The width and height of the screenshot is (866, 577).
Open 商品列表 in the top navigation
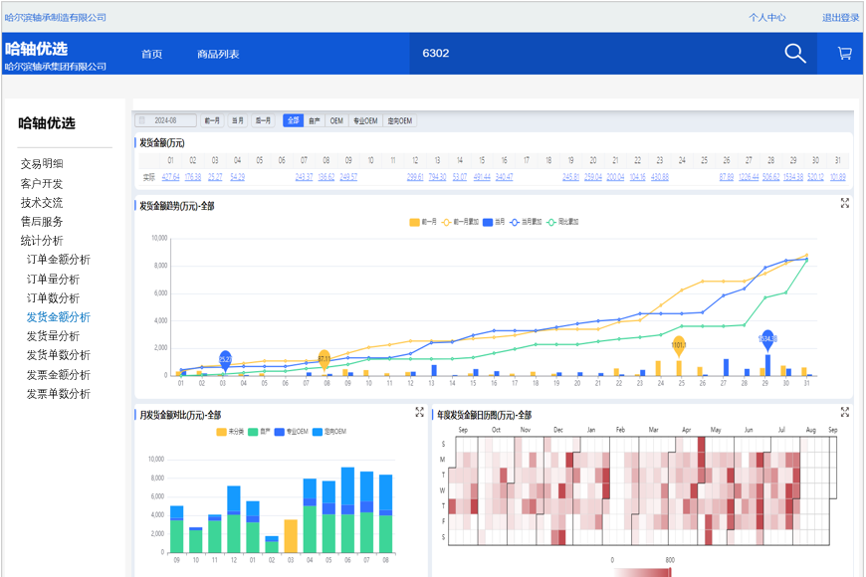point(218,54)
